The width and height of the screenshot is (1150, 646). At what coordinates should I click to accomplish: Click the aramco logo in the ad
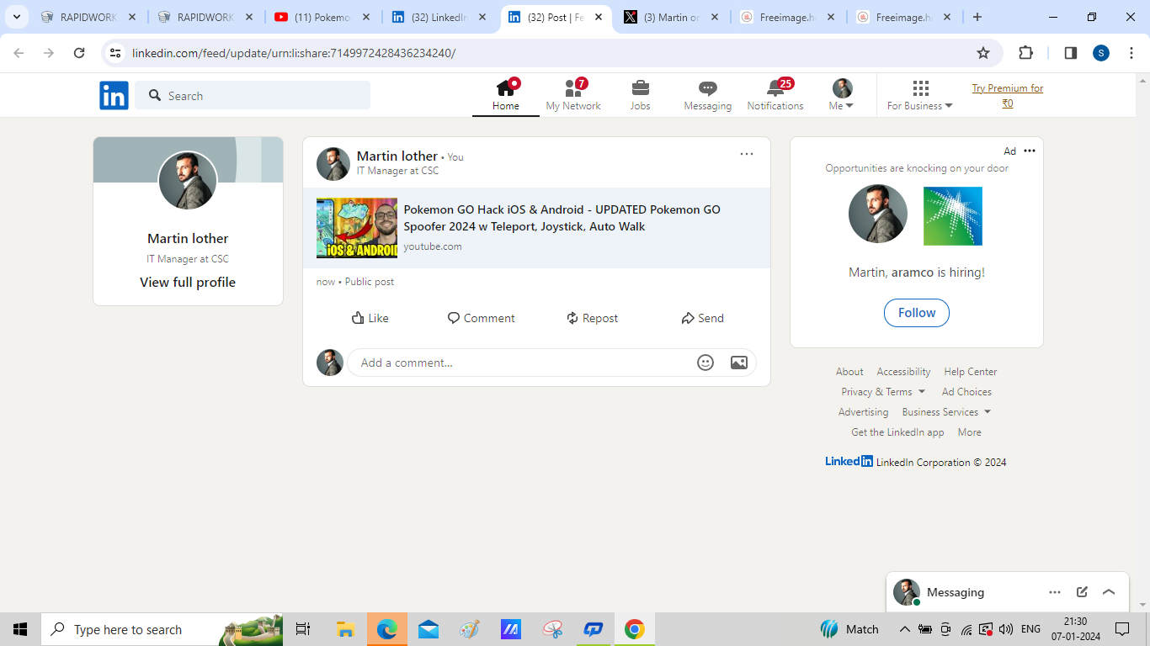coord(953,216)
